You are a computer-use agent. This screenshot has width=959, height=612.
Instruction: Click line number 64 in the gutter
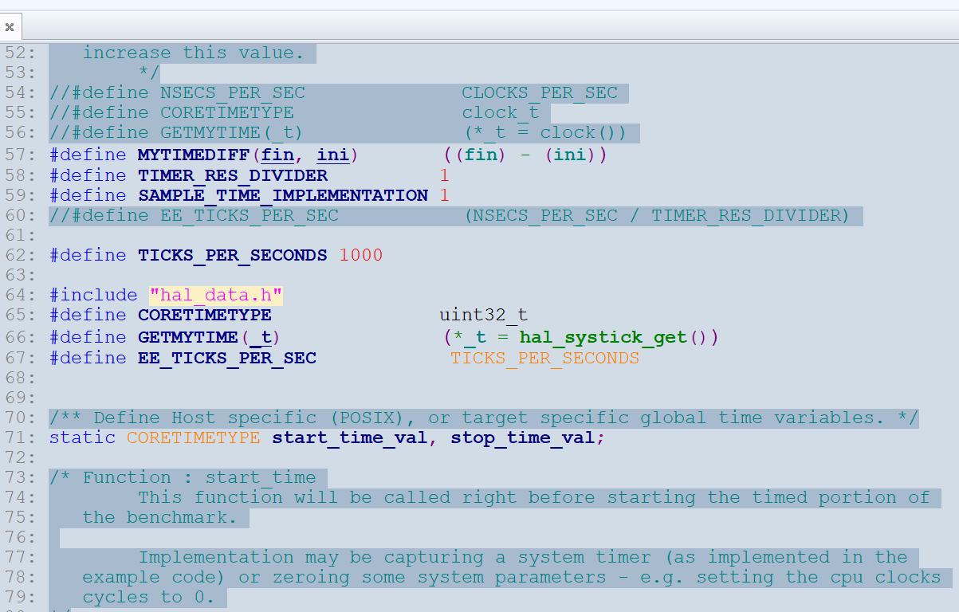tap(20, 296)
